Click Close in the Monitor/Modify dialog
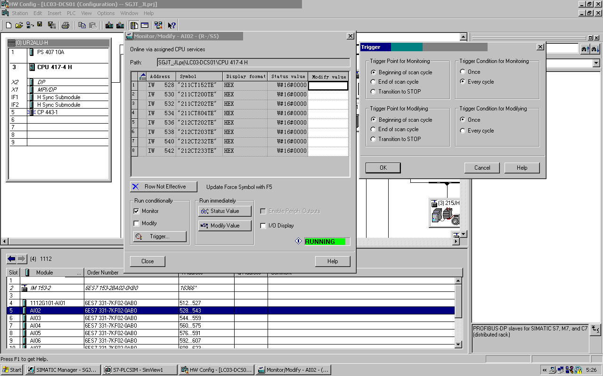The width and height of the screenshot is (603, 376). 147,261
